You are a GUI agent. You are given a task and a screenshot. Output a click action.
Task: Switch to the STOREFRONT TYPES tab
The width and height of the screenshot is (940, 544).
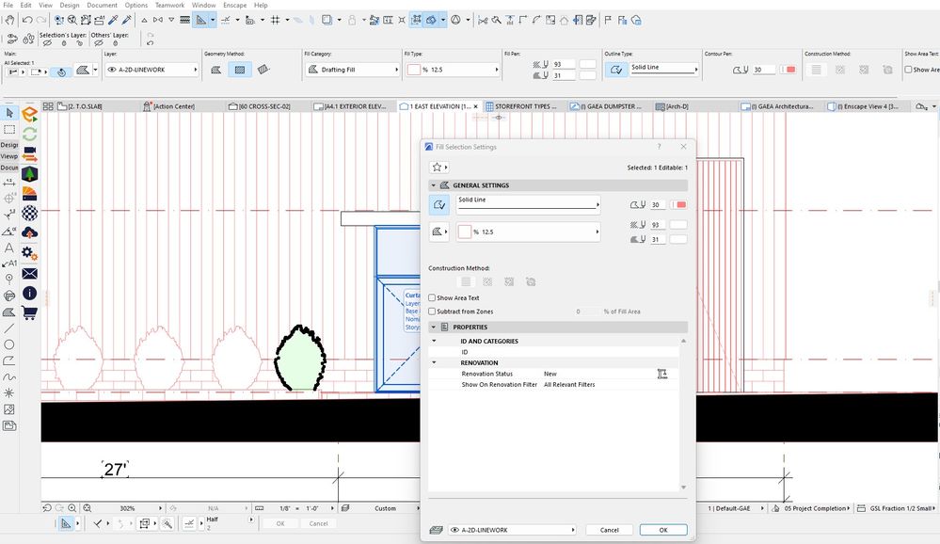pos(521,106)
